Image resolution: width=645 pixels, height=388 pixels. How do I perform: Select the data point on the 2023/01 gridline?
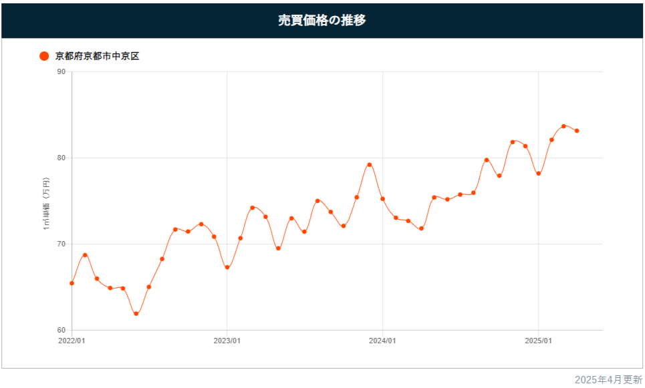[227, 267]
